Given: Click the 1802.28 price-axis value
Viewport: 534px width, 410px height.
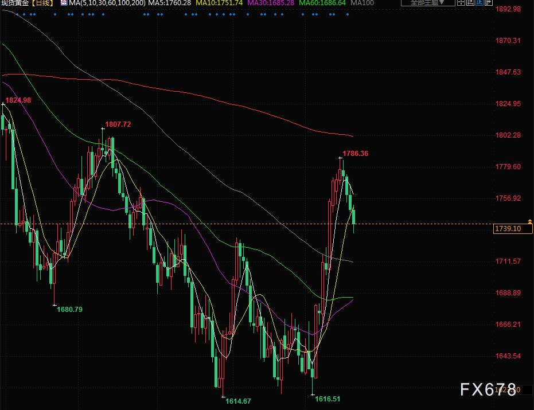Looking at the screenshot, I should pos(508,135).
